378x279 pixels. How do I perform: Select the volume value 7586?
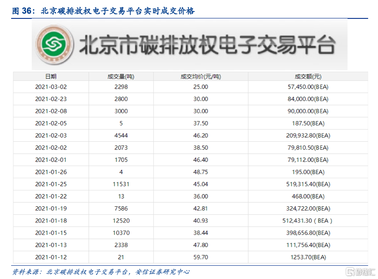(121, 208)
